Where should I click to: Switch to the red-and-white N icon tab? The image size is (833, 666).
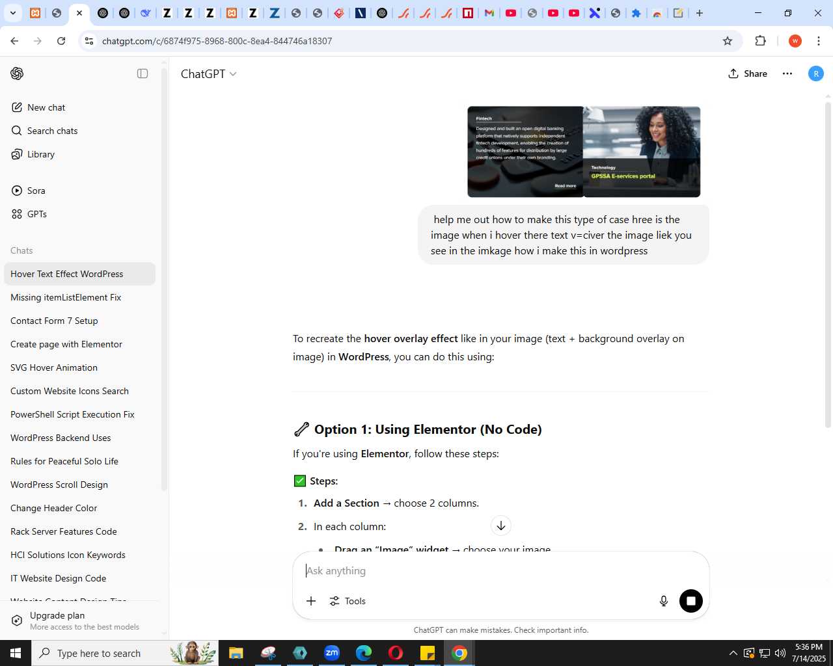pyautogui.click(x=468, y=13)
